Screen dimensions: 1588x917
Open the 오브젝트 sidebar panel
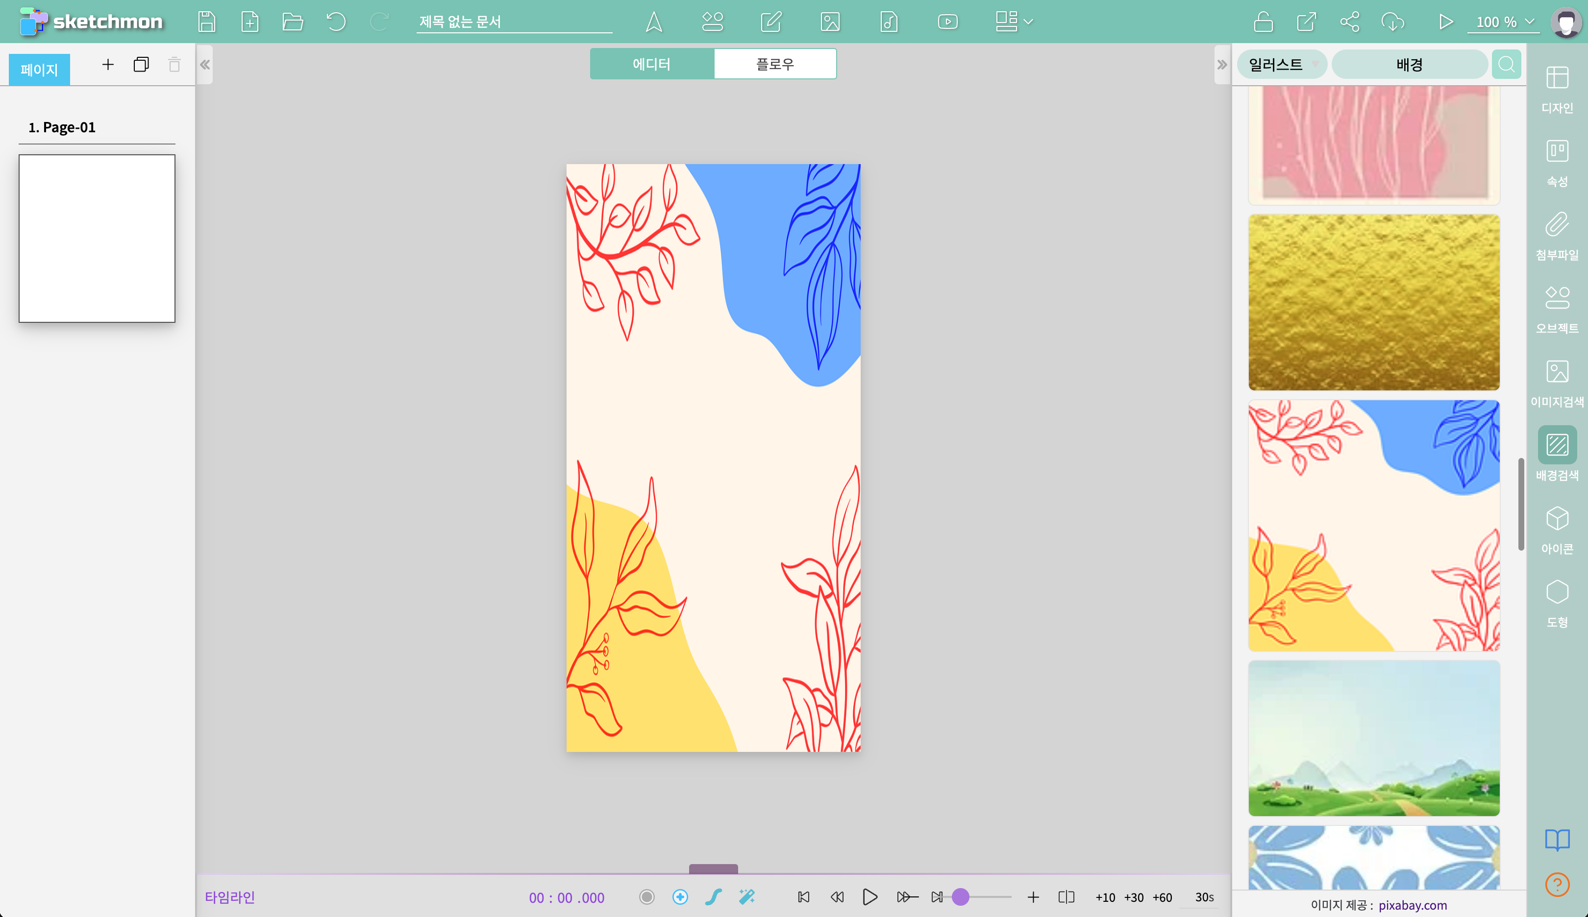point(1557,307)
